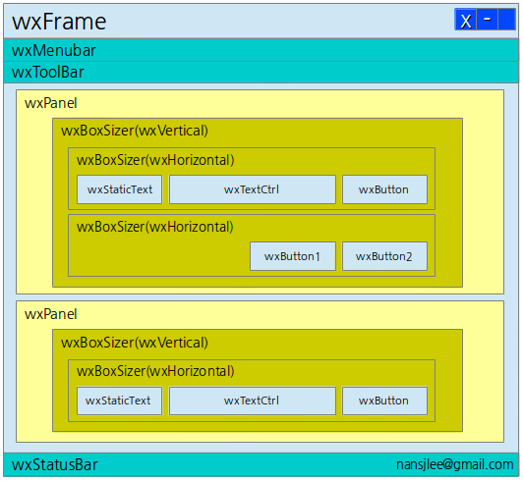The width and height of the screenshot is (523, 481).
Task: Click the X close button in title bar
Action: click(x=466, y=20)
